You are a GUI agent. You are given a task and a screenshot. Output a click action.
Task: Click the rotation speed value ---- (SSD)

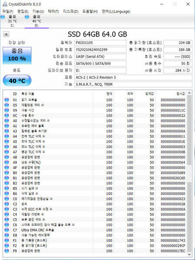coord(178,57)
